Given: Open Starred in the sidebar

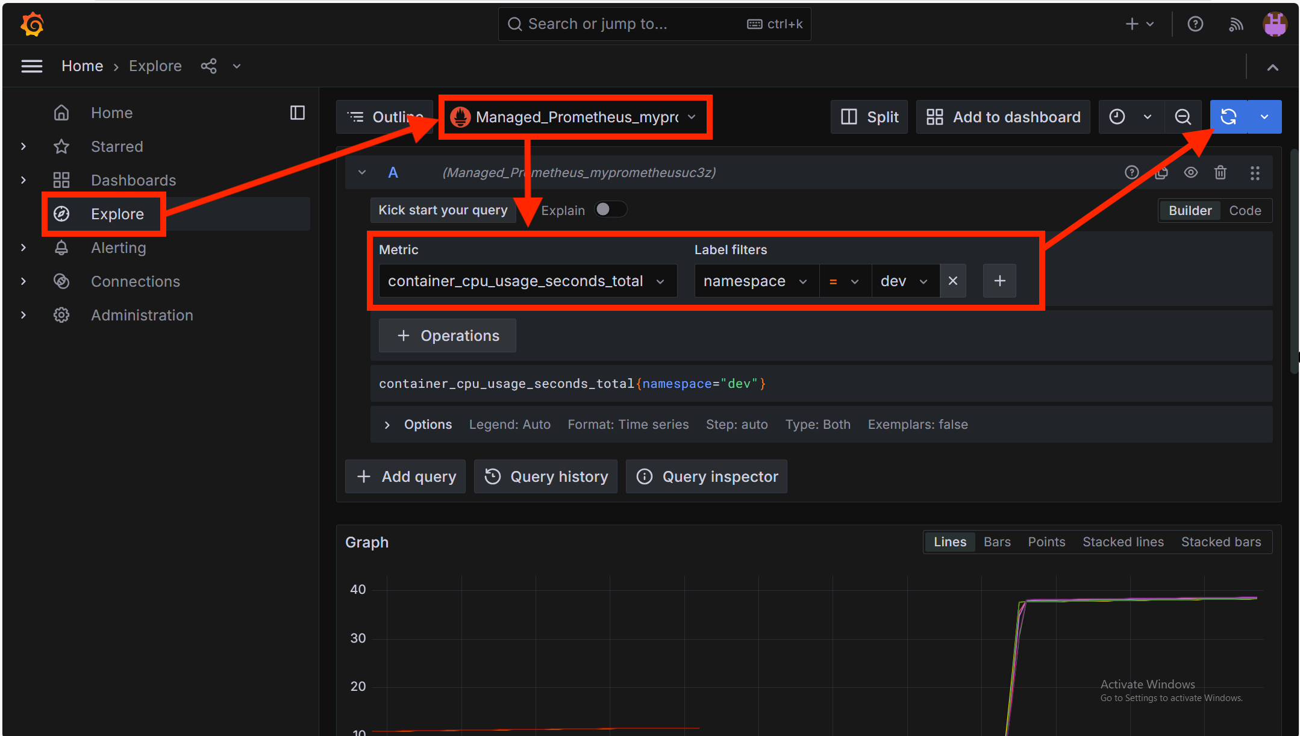Looking at the screenshot, I should (117, 146).
